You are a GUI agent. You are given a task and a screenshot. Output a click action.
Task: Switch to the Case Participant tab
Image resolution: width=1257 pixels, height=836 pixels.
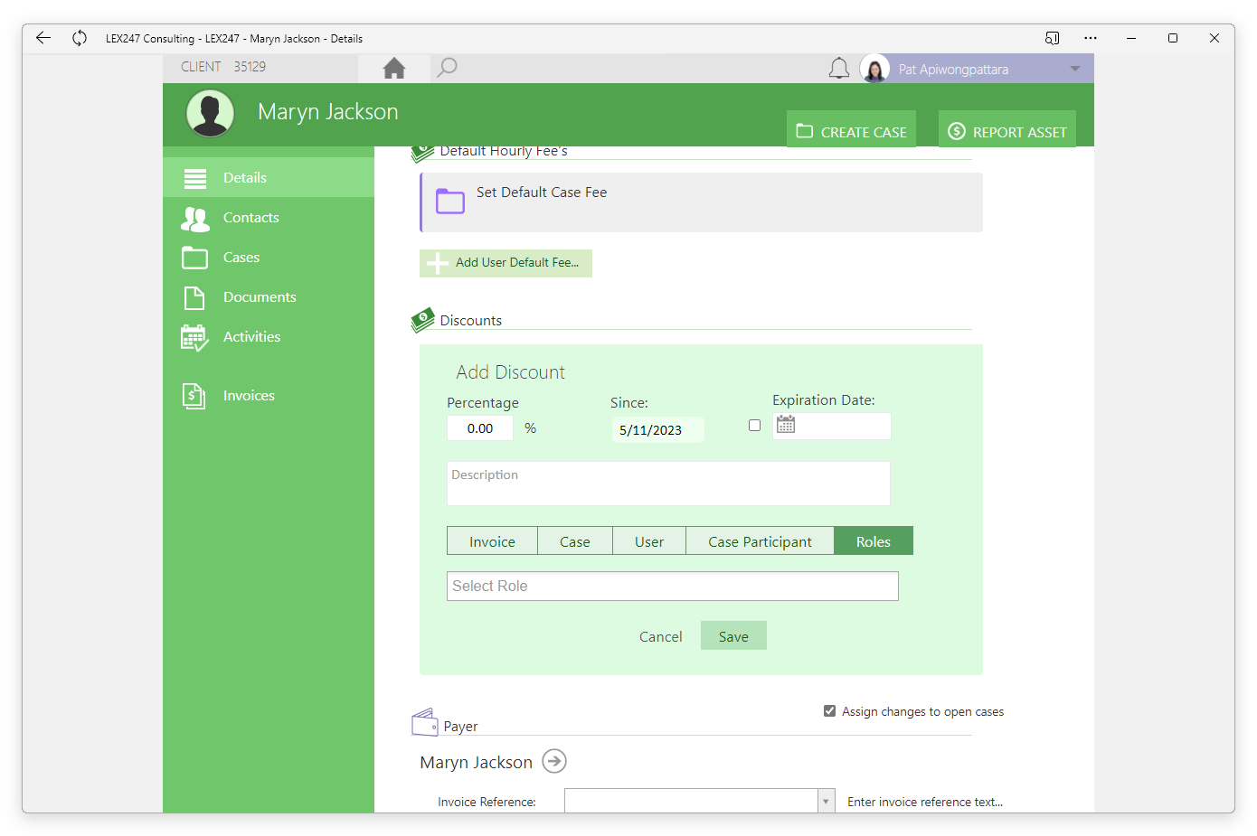pos(760,540)
